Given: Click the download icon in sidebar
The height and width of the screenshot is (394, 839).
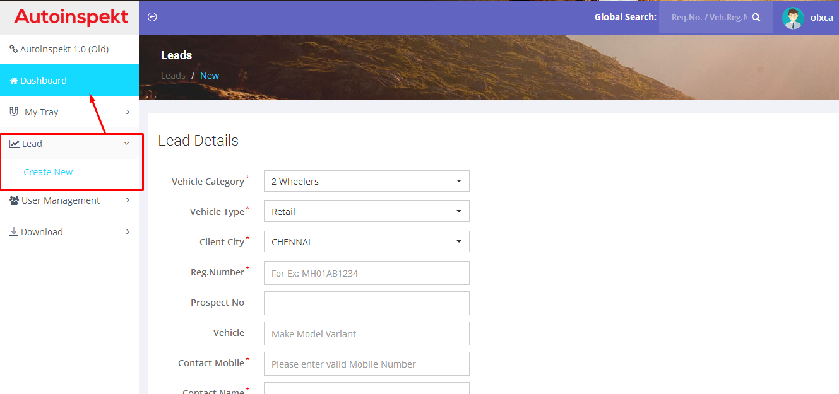Looking at the screenshot, I should [14, 231].
